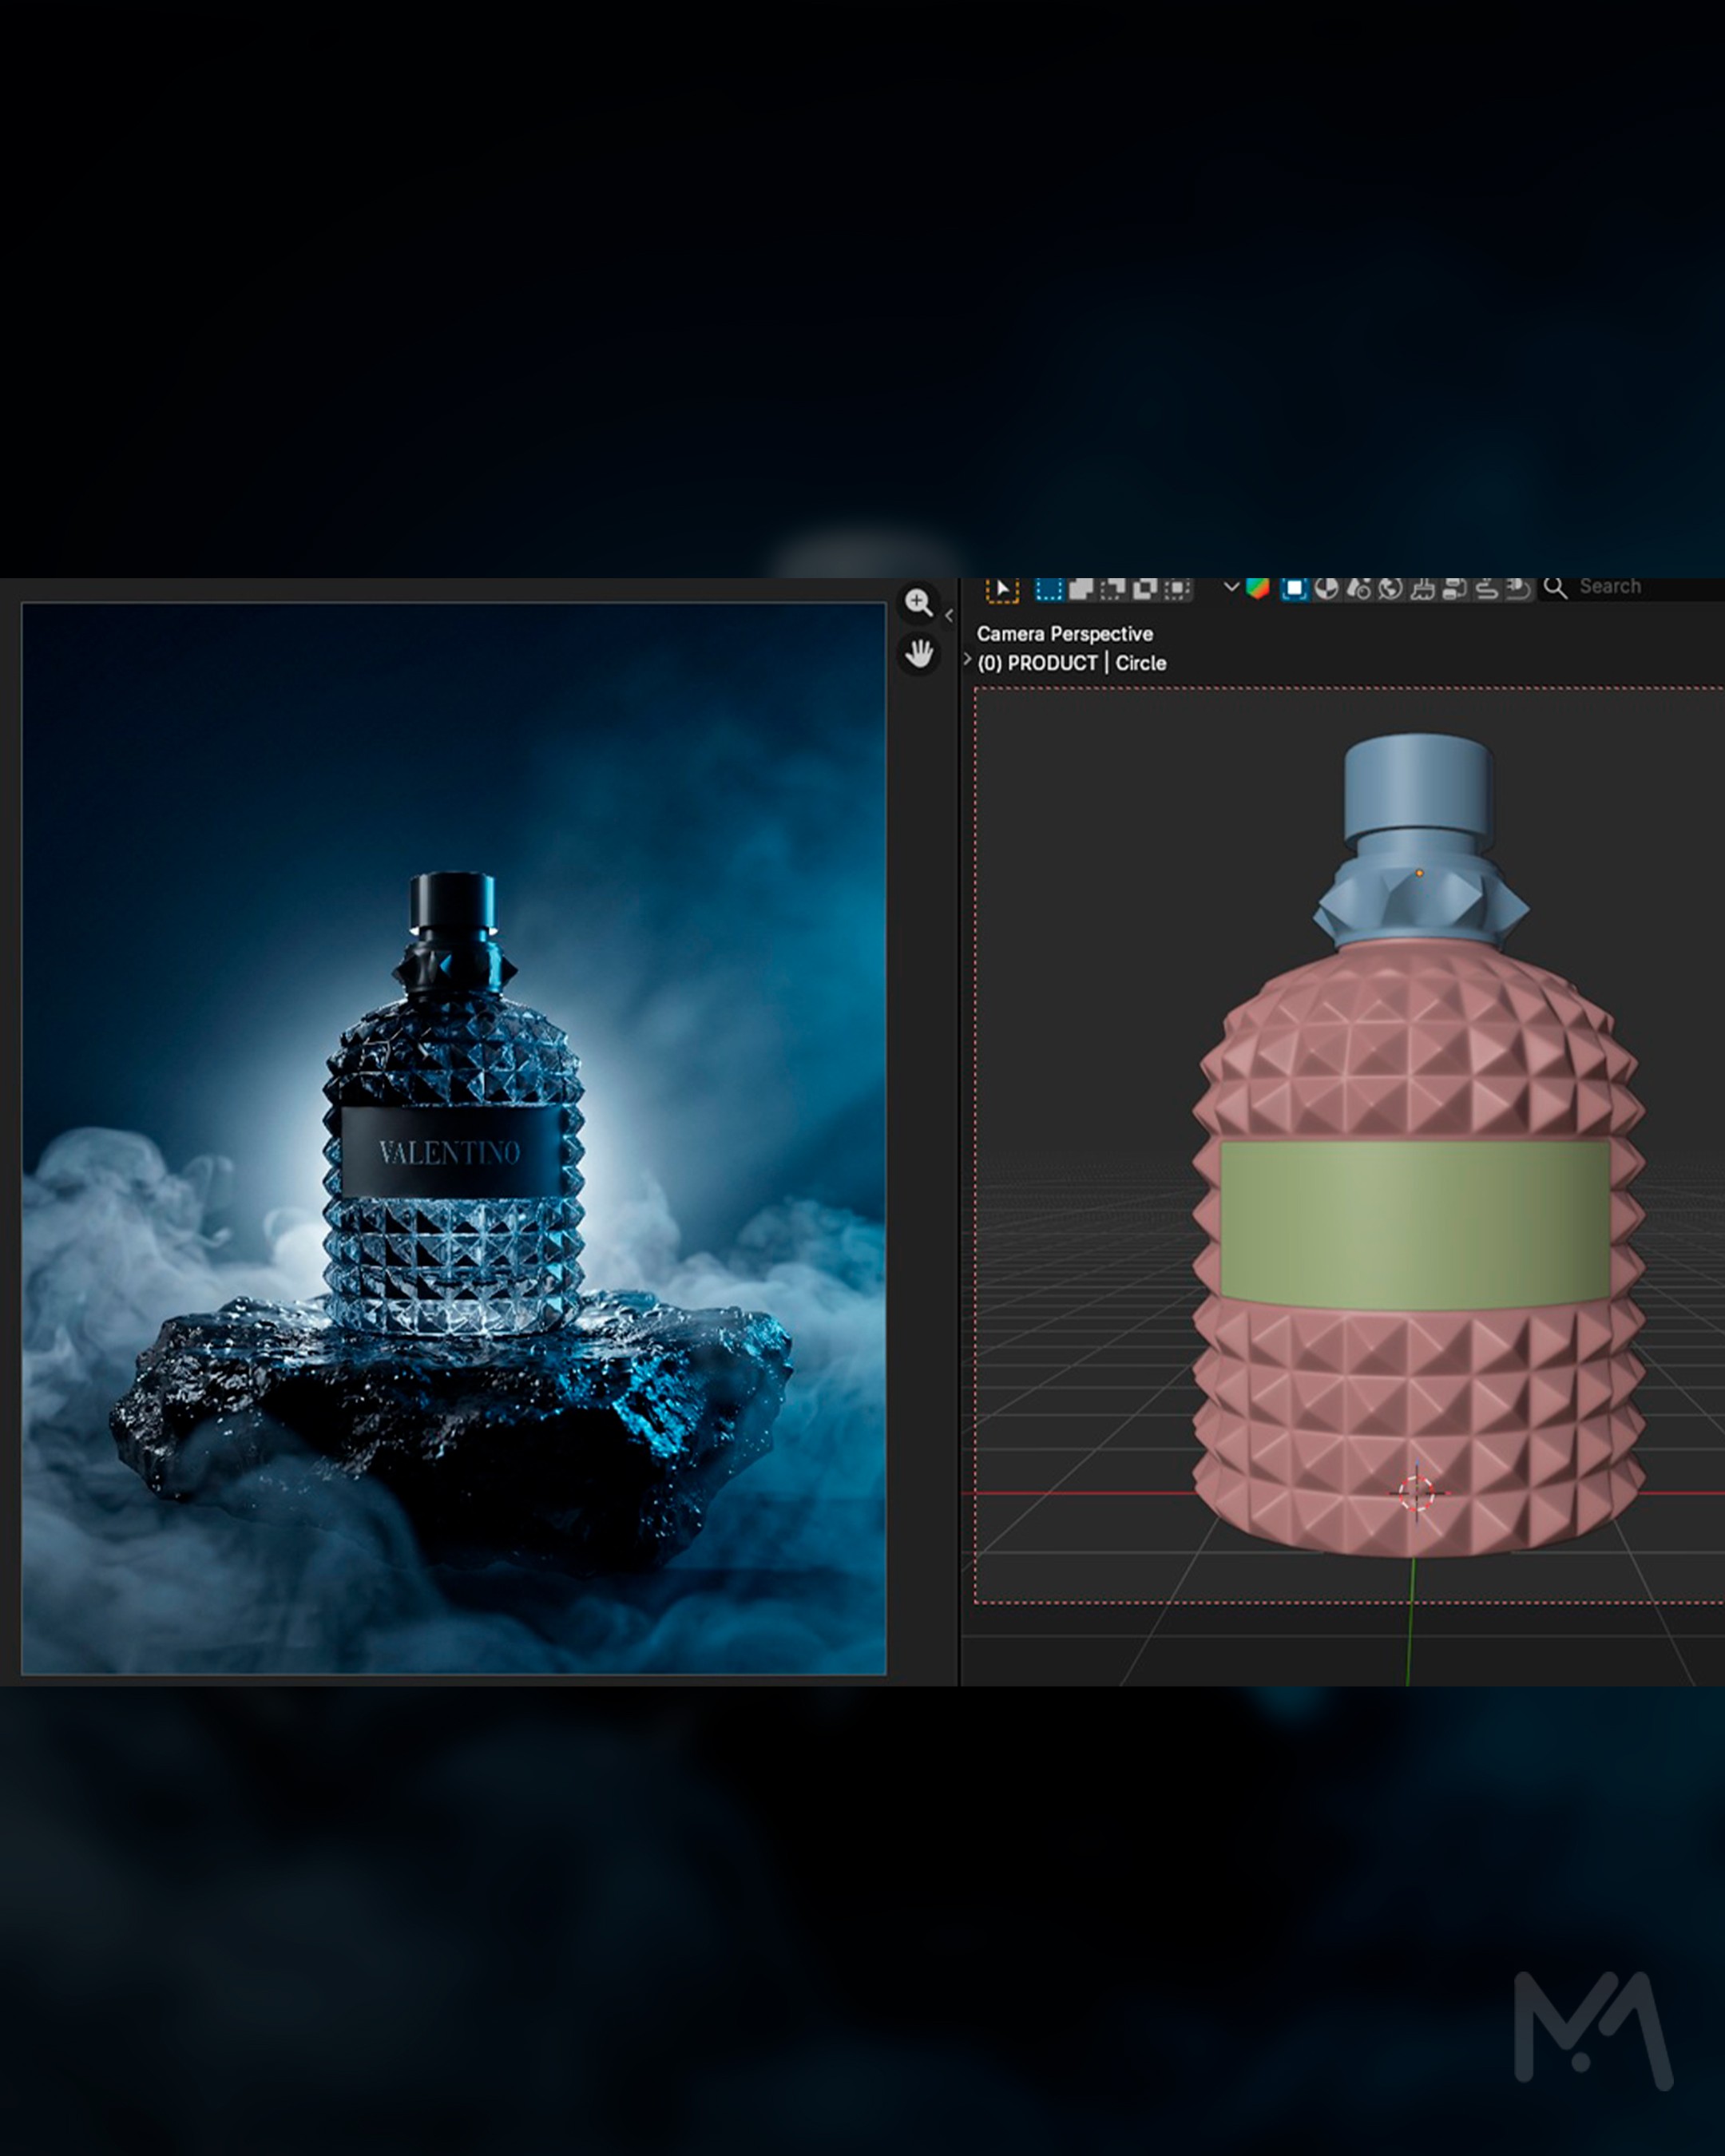Click the checkered sphere icon

click(1326, 589)
